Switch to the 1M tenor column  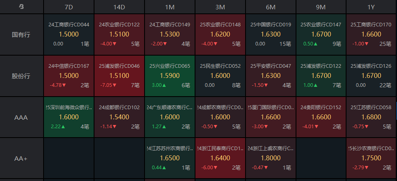point(170,7)
